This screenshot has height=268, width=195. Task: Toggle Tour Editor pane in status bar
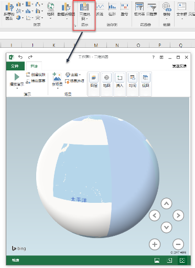[157, 260]
